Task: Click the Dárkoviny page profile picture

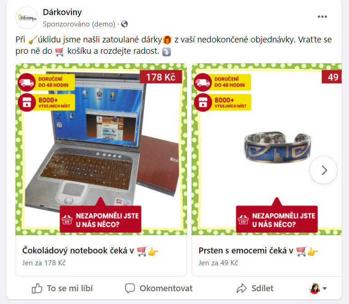Action: pyautogui.click(x=27, y=18)
